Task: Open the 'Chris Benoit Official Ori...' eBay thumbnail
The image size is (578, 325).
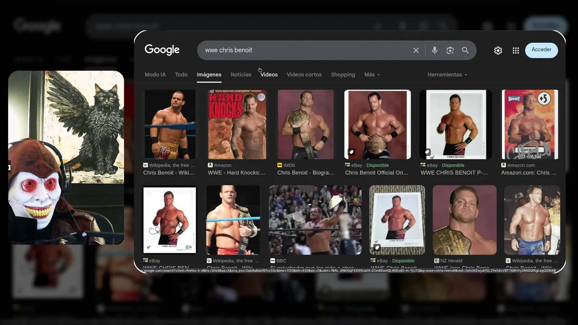Action: coord(378,124)
